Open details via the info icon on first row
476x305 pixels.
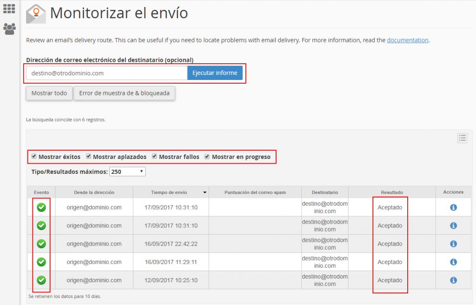[x=454, y=207]
